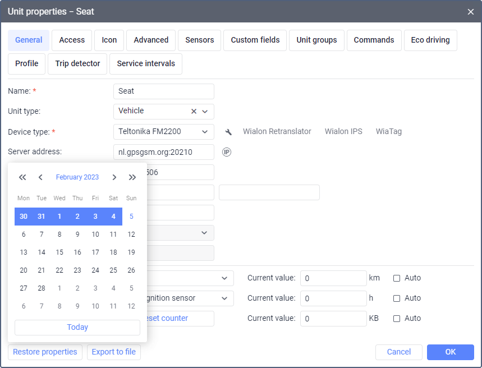Enable Auto for mileage counter in km
The image size is (482, 368).
pos(397,278)
